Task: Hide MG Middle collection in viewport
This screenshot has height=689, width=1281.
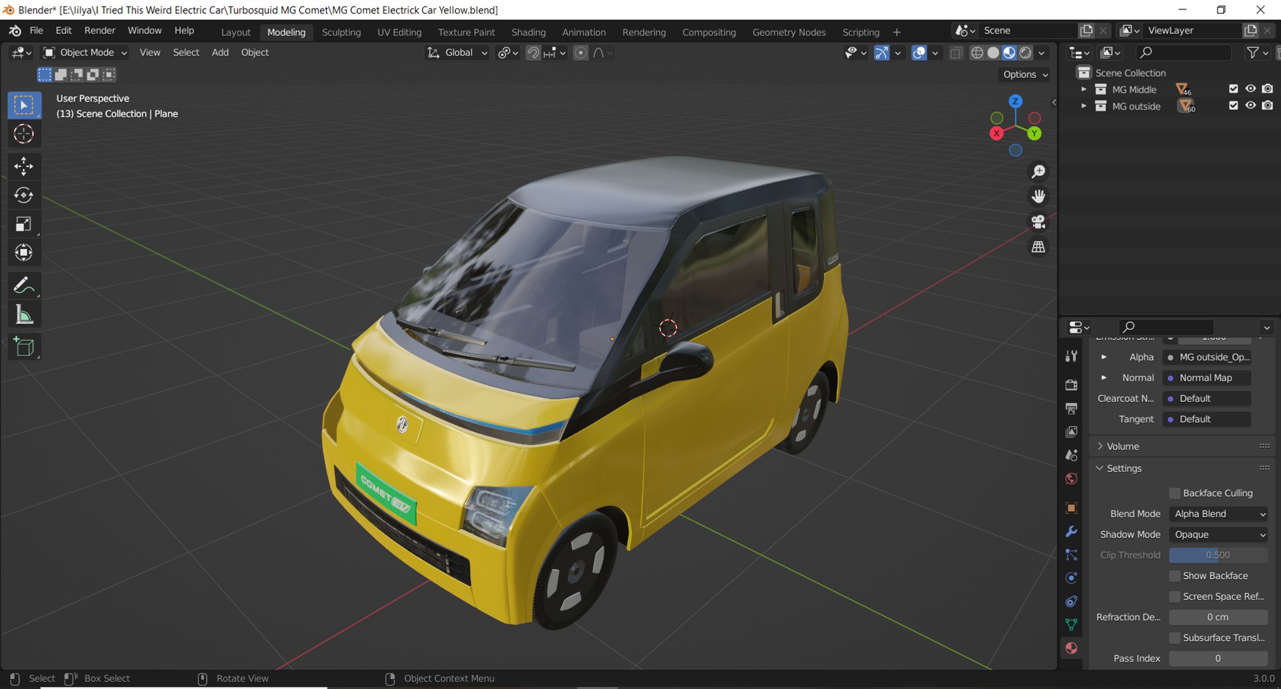Action: click(x=1250, y=89)
